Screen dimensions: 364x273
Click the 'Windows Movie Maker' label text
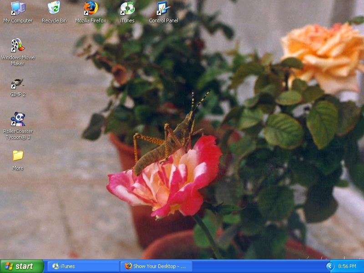[18, 61]
